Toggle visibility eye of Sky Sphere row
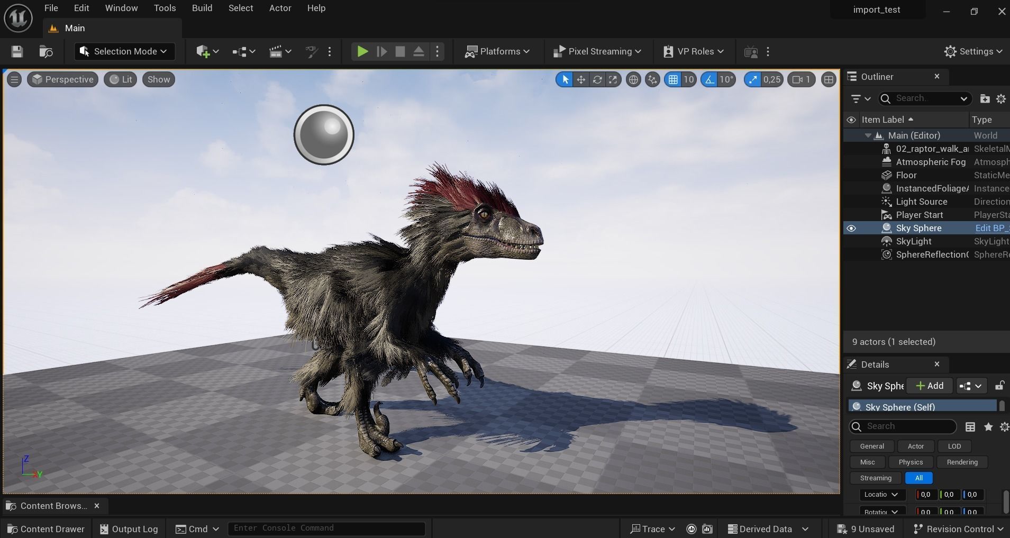This screenshot has height=538, width=1010. click(851, 228)
